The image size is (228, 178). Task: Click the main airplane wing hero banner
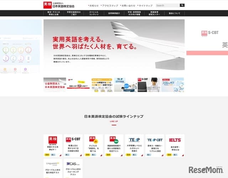114,45
